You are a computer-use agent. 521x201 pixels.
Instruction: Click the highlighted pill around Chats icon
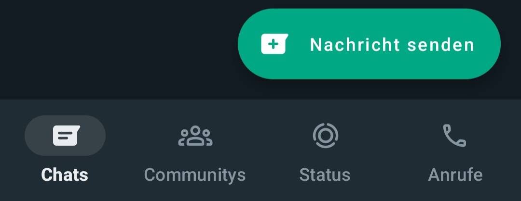[65, 136]
